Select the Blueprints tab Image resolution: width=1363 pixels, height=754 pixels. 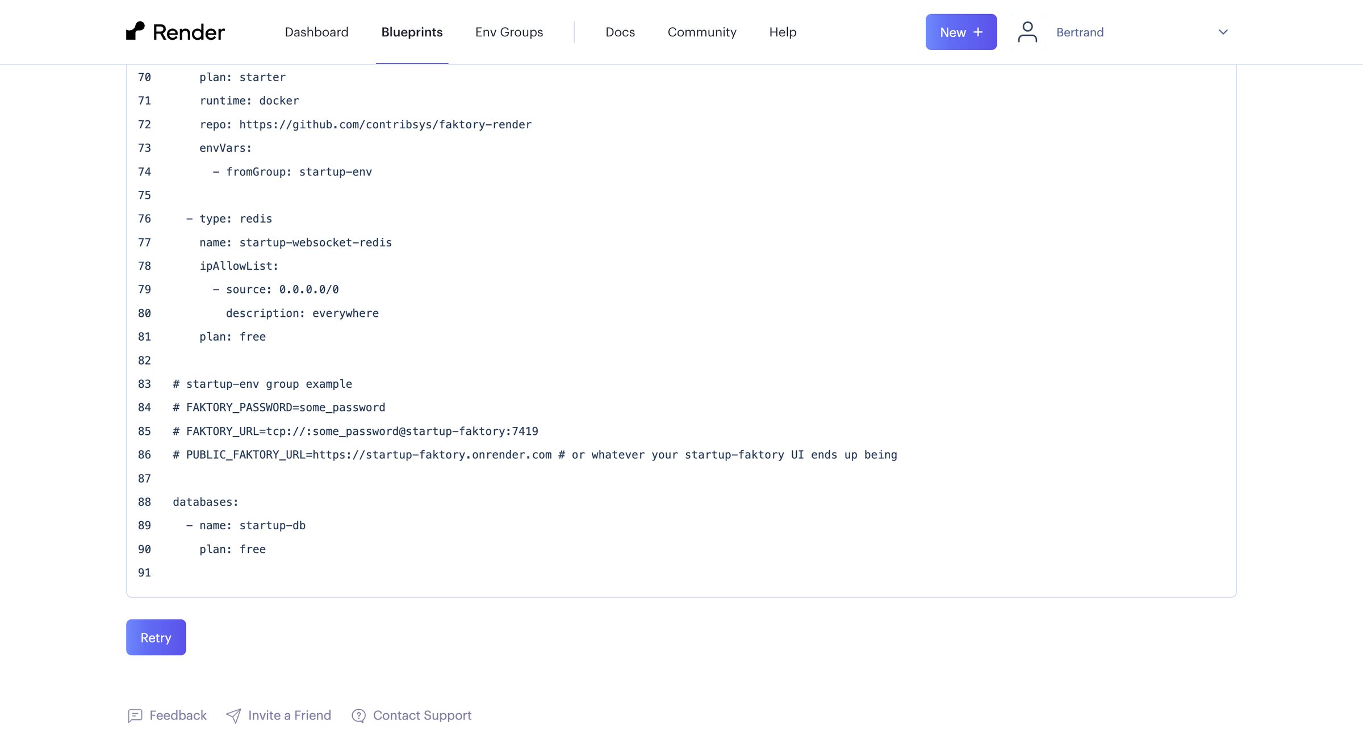click(412, 32)
